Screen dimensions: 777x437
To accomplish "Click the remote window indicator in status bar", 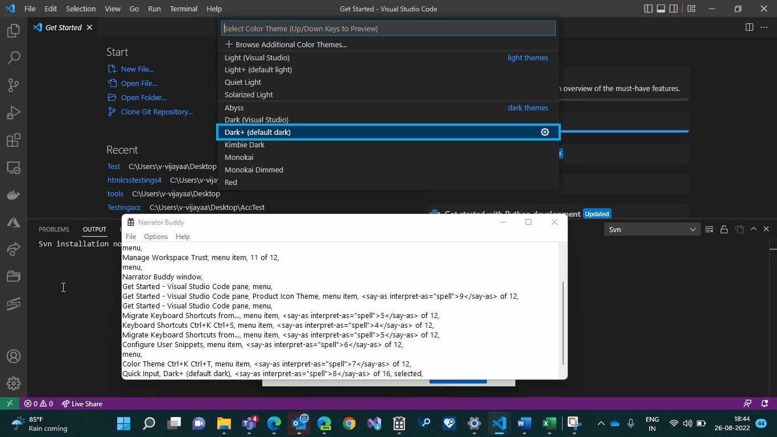I will pyautogui.click(x=10, y=403).
